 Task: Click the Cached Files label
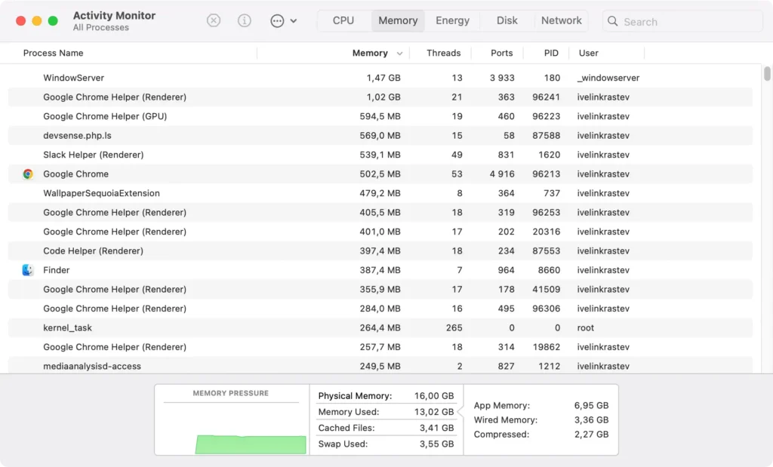click(x=346, y=428)
